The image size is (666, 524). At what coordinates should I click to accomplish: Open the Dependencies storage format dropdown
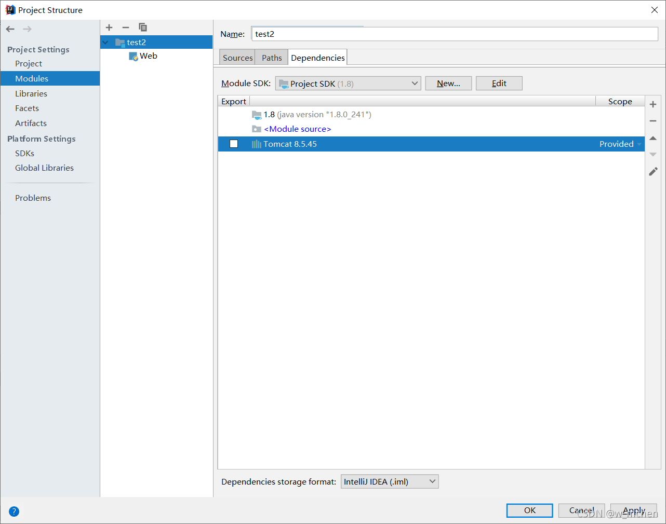pos(390,481)
